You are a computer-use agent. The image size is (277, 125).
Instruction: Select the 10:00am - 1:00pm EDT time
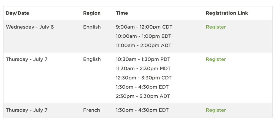tap(143, 36)
